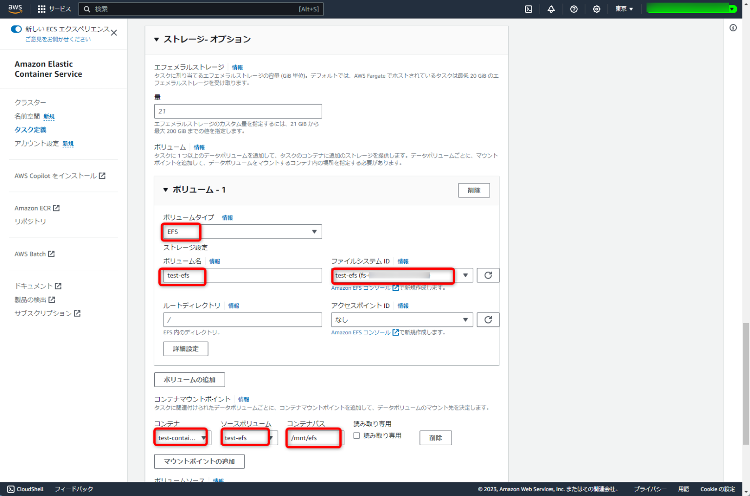Click the ボリュームの追加 button
The image size is (750, 496).
point(189,380)
